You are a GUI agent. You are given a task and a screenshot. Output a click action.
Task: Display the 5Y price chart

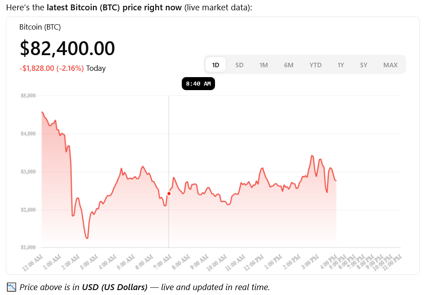click(x=364, y=65)
